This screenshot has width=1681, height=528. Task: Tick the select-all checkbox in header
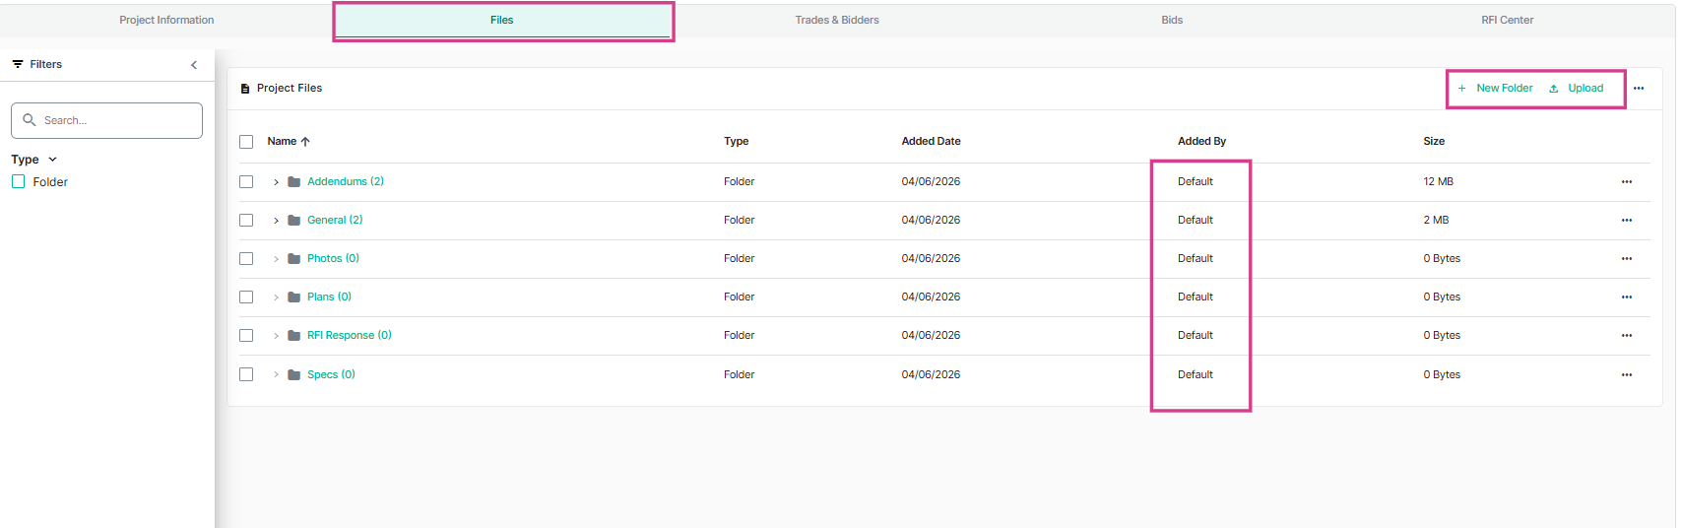pyautogui.click(x=246, y=142)
